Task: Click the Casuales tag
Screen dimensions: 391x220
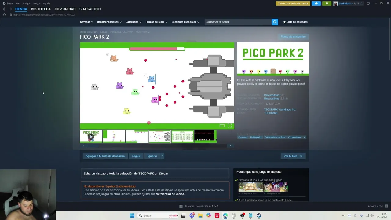Action: pyautogui.click(x=243, y=137)
